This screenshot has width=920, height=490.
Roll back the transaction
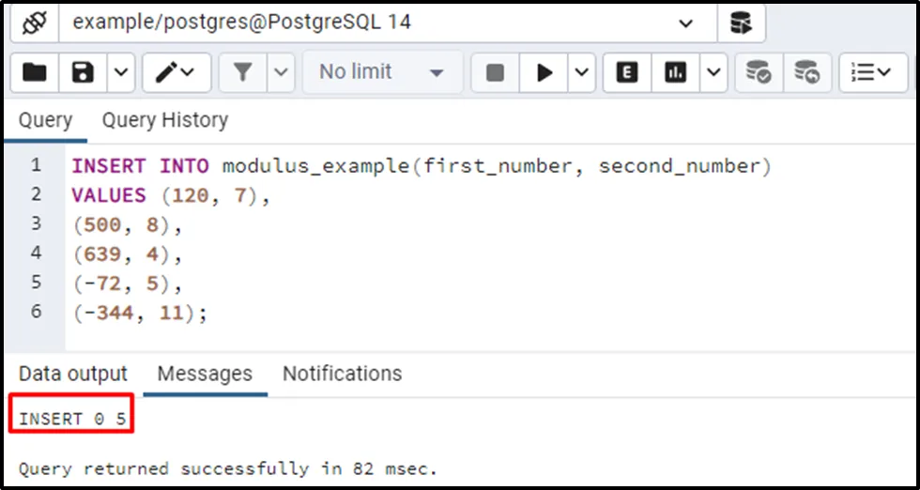tap(806, 72)
